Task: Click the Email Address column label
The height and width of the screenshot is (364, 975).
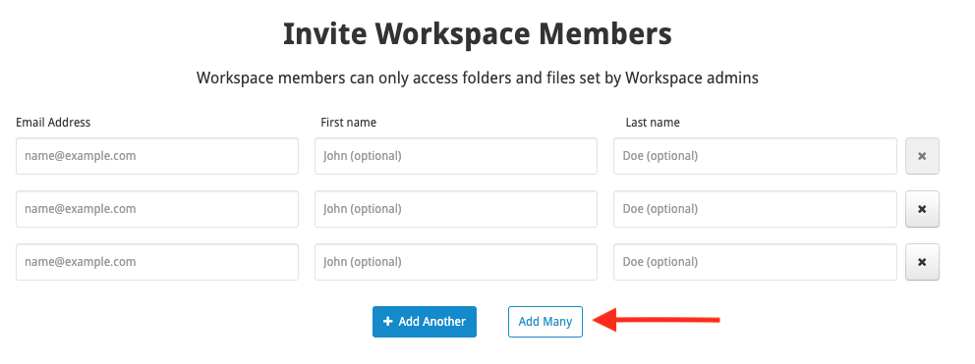Action: 53,123
